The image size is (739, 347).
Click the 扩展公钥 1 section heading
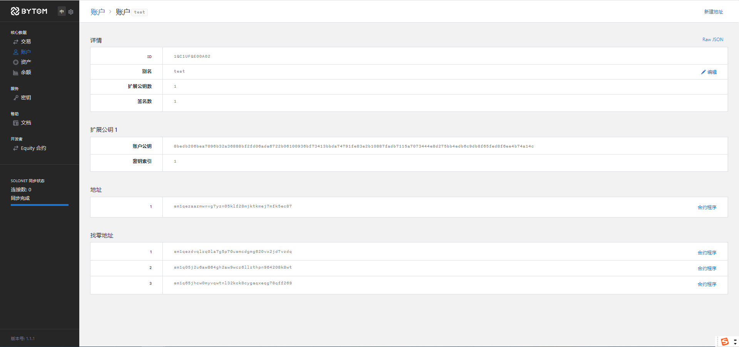(104, 130)
